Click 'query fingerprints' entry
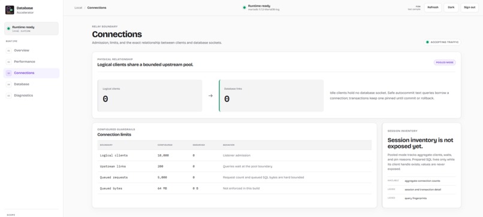Viewport: 483px width, 217px height. click(x=415, y=198)
